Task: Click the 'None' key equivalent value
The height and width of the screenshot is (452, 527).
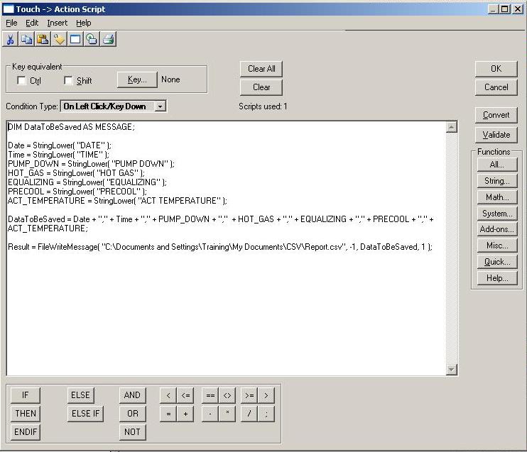Action: (170, 79)
